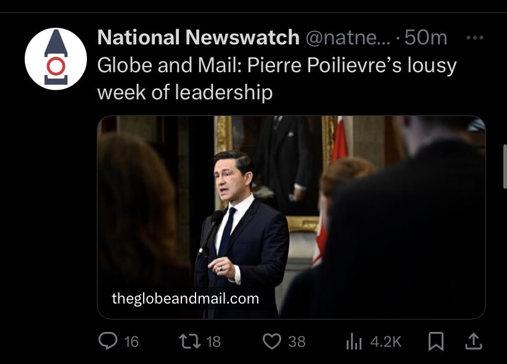The image size is (507, 364).
Task: Click the like count of 38
Action: click(297, 341)
